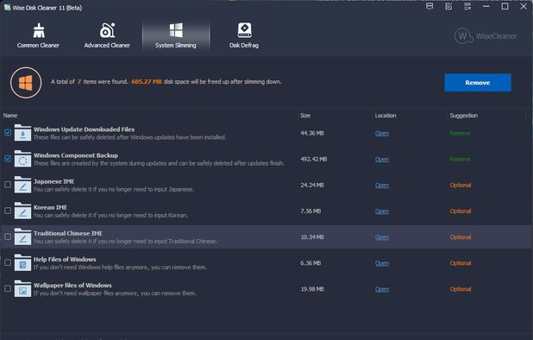This screenshot has height=340, width=533.
Task: Open location of Japanese IME
Action: coord(382,186)
